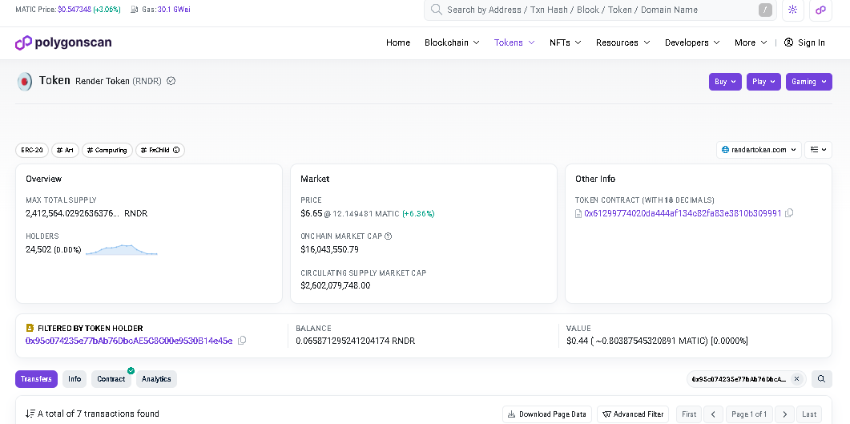Click the # Art tag
The height and width of the screenshot is (424, 850).
click(x=65, y=150)
